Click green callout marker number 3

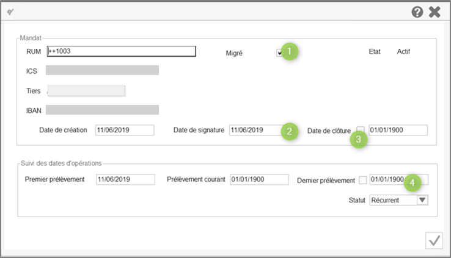(x=359, y=140)
